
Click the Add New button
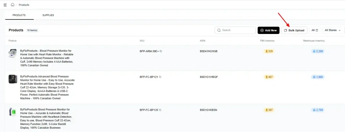click(269, 30)
